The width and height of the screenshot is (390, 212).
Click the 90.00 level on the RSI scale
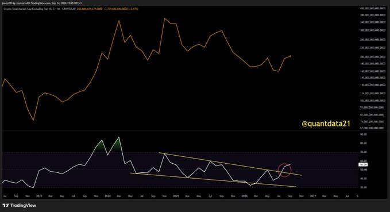pyautogui.click(x=364, y=134)
